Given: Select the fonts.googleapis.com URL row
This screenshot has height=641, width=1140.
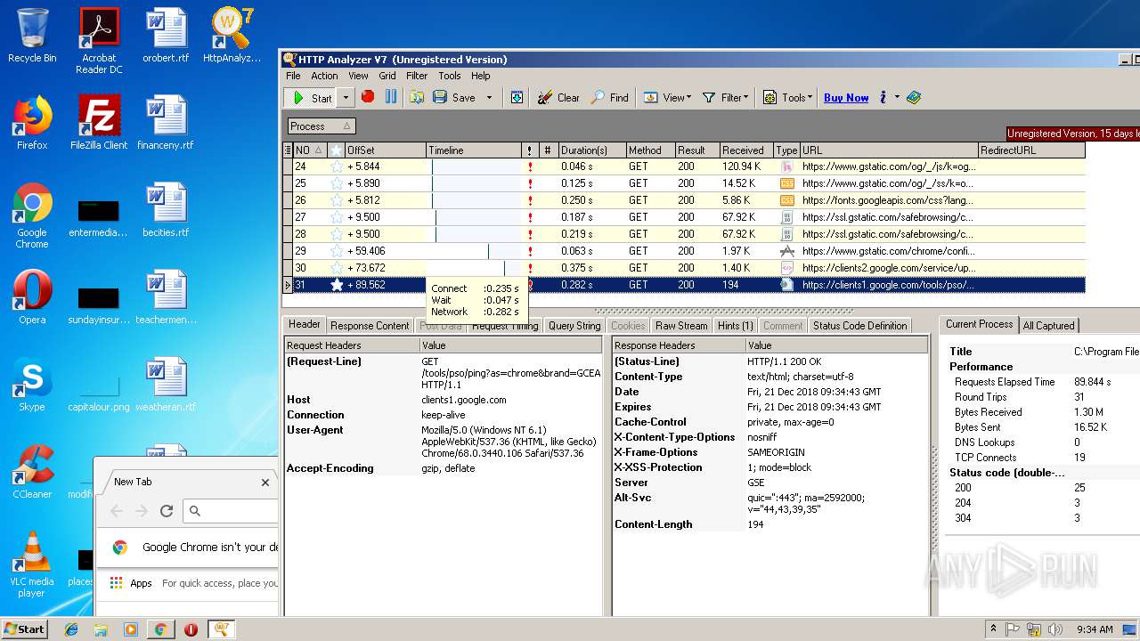Looking at the screenshot, I should click(887, 200).
